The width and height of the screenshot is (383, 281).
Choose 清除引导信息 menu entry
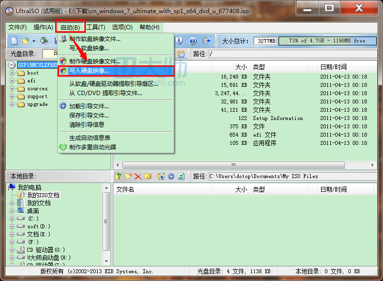(116, 124)
